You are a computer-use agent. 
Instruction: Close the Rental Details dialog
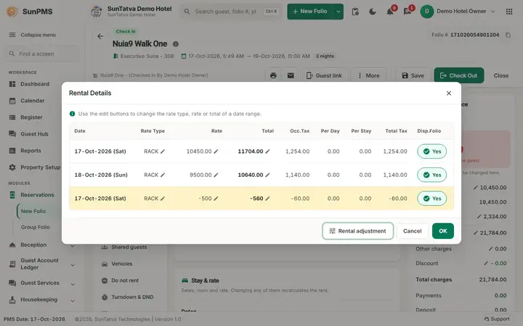pos(449,93)
